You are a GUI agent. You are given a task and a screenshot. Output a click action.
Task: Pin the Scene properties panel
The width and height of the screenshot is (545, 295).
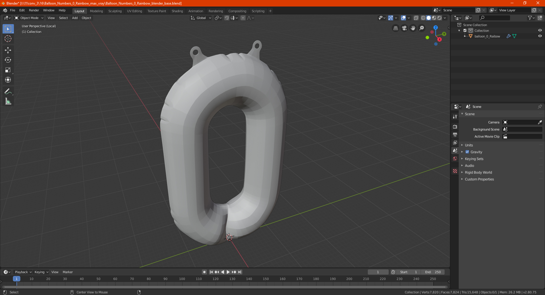(540, 107)
